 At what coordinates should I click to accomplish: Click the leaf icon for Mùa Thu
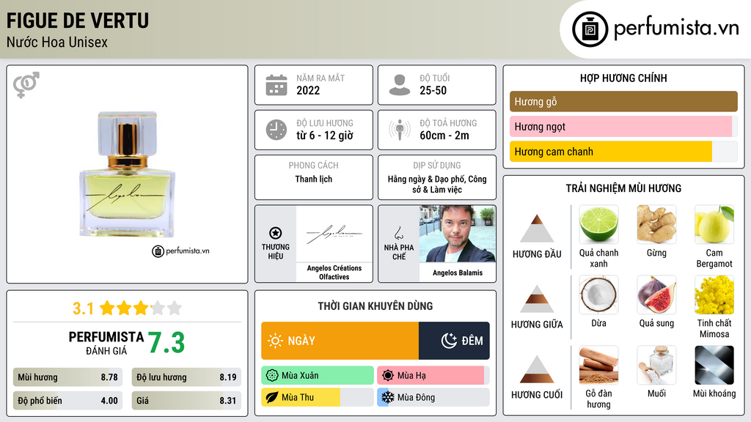(271, 398)
